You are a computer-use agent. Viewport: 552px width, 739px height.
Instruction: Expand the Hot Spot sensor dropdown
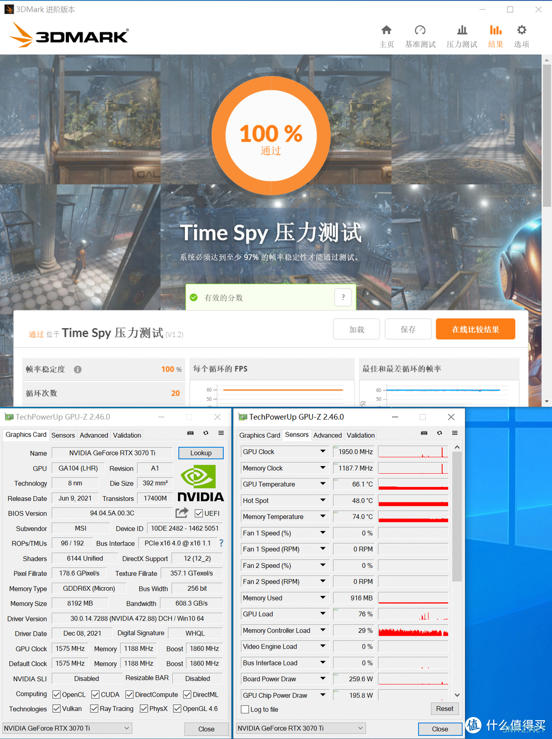[323, 500]
